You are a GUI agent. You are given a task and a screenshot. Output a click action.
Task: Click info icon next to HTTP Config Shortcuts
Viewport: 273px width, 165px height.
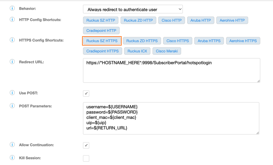tap(12, 20)
